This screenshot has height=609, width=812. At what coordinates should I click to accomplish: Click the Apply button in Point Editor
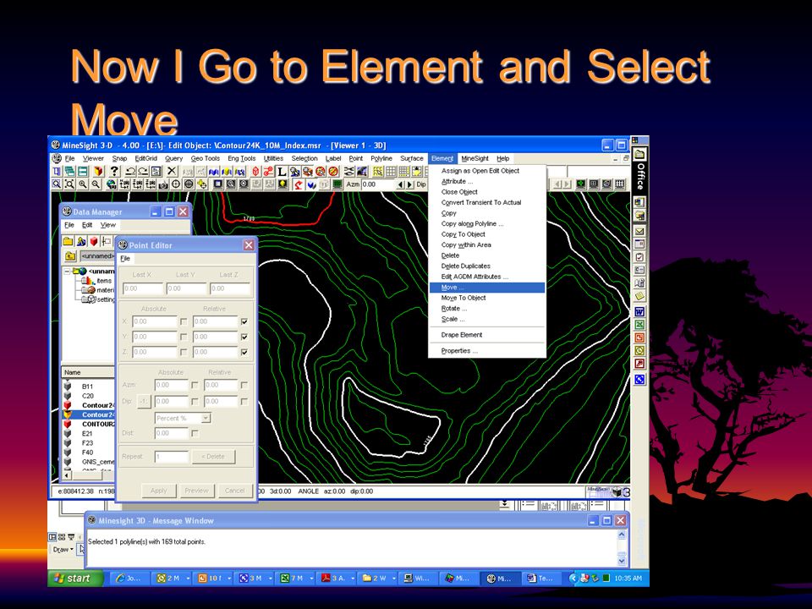click(158, 491)
